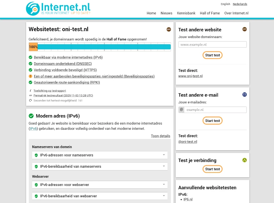The width and height of the screenshot is (274, 203).
Task: Focus the e-mail address input field
Action: (x=215, y=110)
